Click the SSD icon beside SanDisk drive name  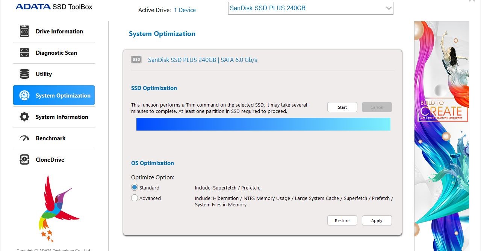136,60
